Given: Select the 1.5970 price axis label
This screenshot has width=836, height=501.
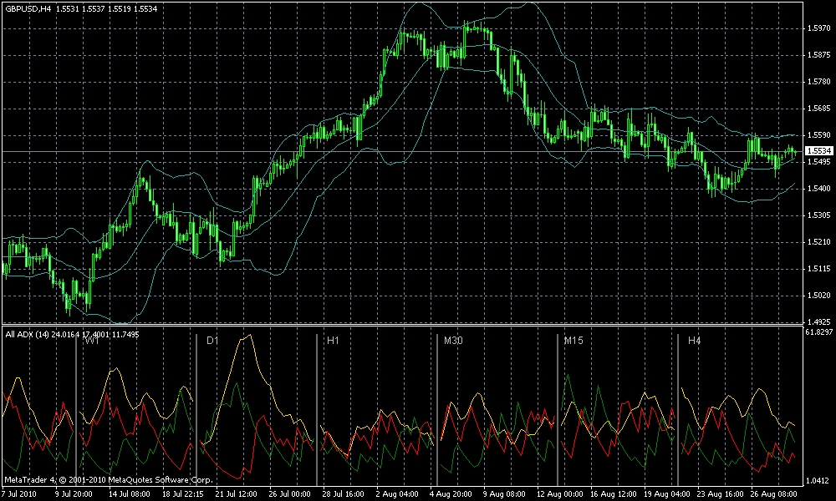Looking at the screenshot, I should coord(819,28).
